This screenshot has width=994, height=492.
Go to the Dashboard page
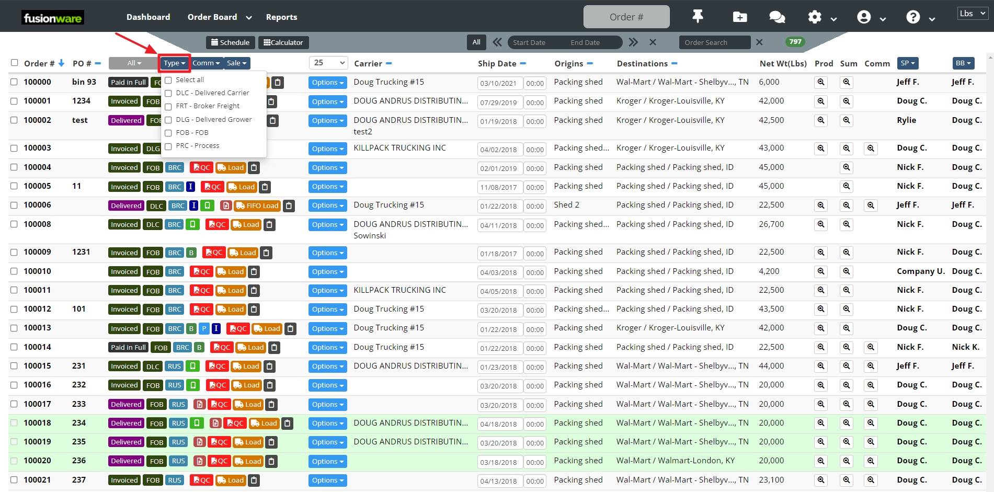point(148,17)
